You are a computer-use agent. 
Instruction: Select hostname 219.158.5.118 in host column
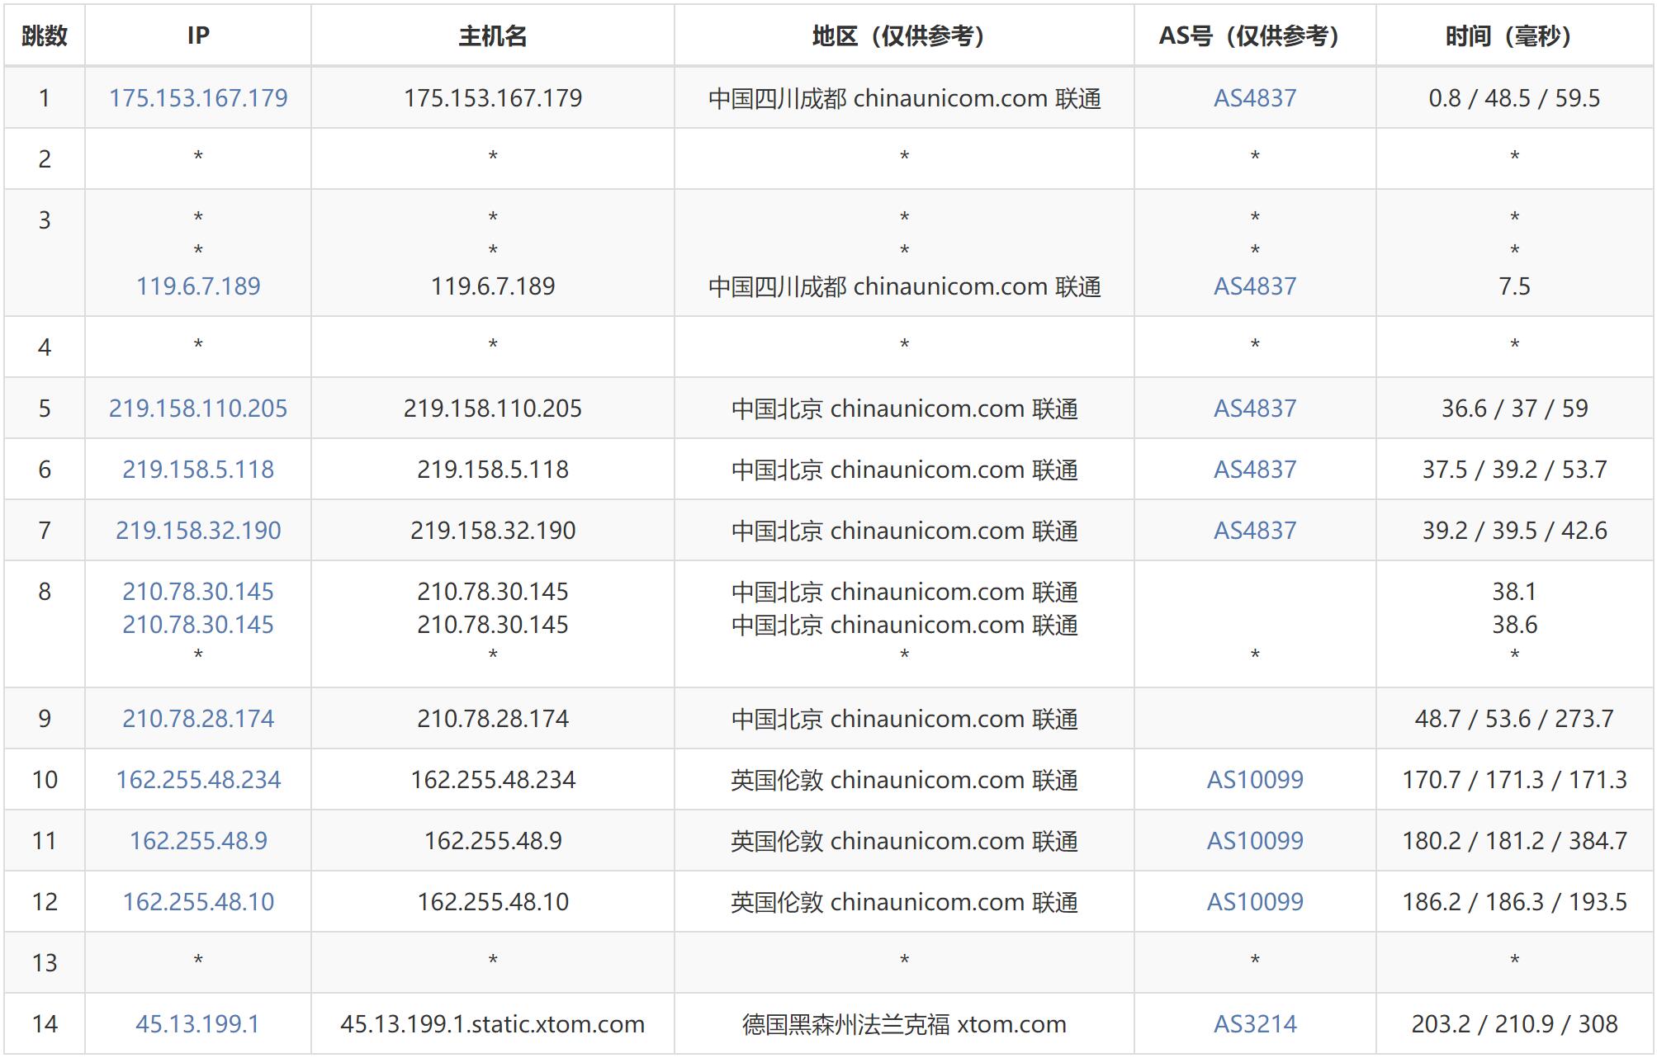click(x=493, y=470)
